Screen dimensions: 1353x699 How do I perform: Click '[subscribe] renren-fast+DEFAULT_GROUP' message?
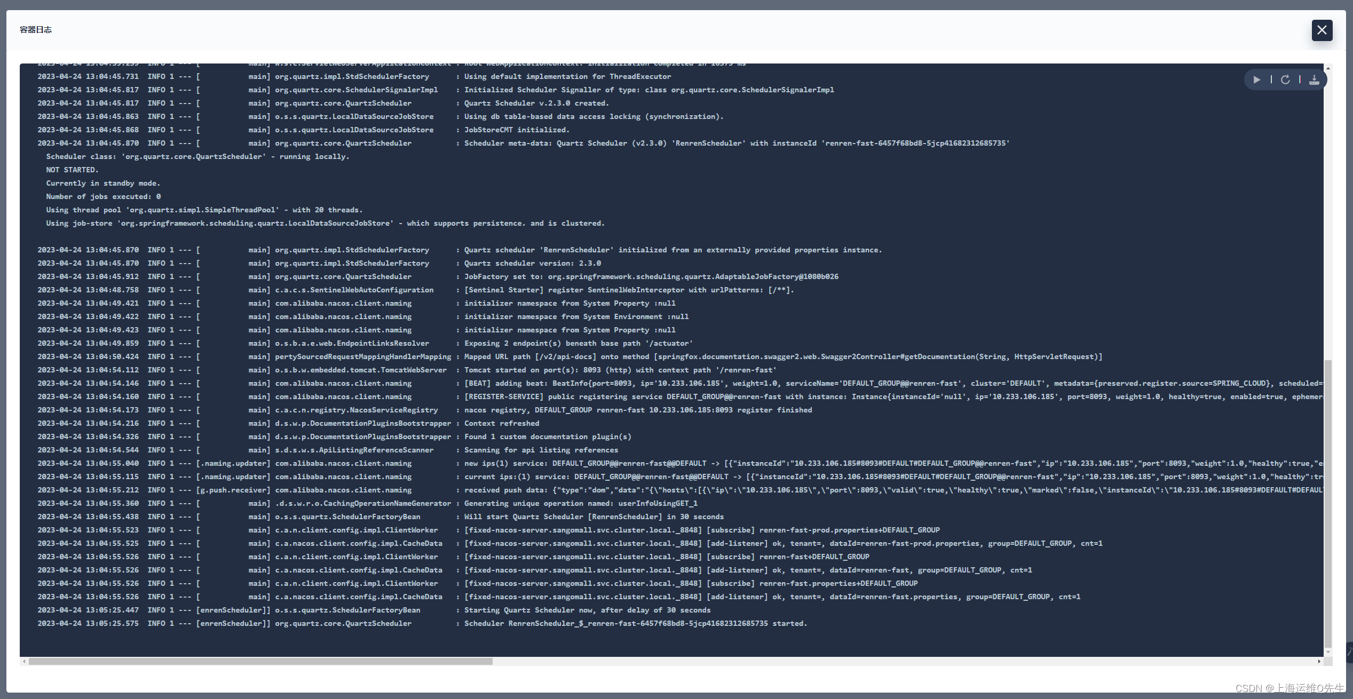point(667,557)
